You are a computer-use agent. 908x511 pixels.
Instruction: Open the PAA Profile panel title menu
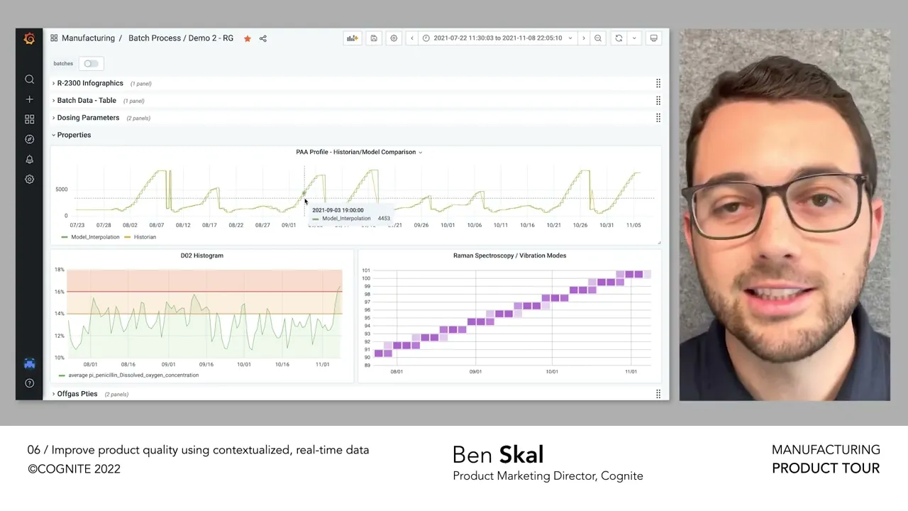(359, 152)
